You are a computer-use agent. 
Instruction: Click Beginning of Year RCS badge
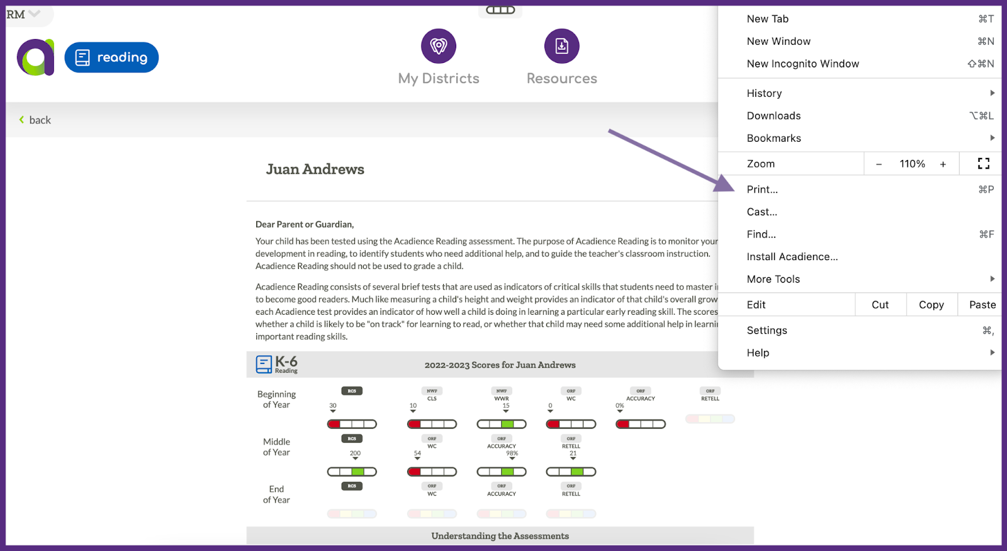(352, 391)
